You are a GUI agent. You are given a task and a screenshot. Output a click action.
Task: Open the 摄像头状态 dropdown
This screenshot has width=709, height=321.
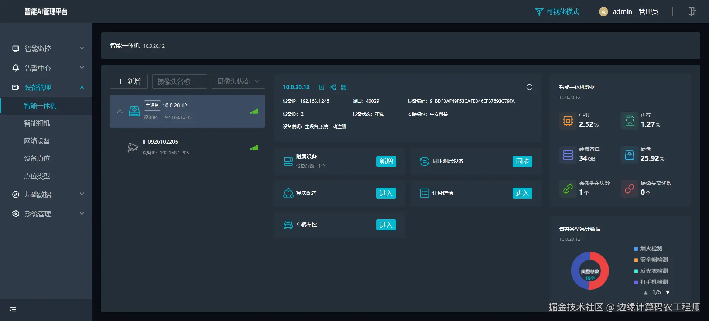[x=238, y=81]
